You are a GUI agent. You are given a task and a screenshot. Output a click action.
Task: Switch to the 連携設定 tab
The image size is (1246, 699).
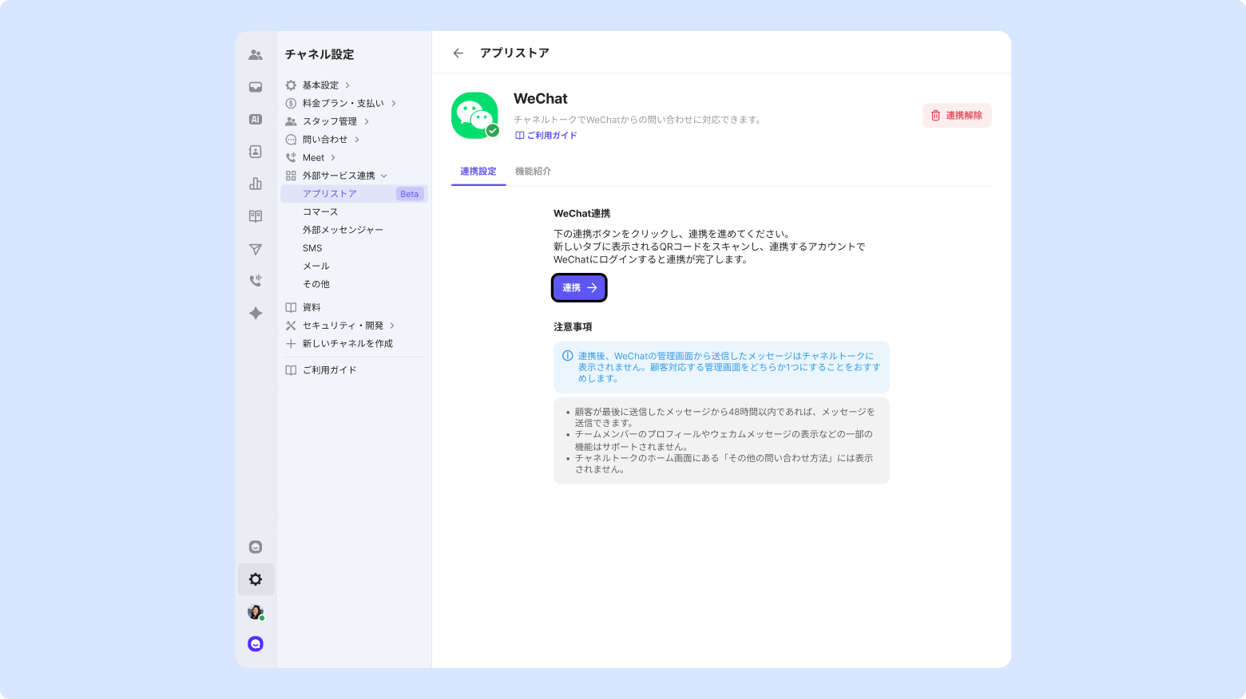[x=478, y=172]
